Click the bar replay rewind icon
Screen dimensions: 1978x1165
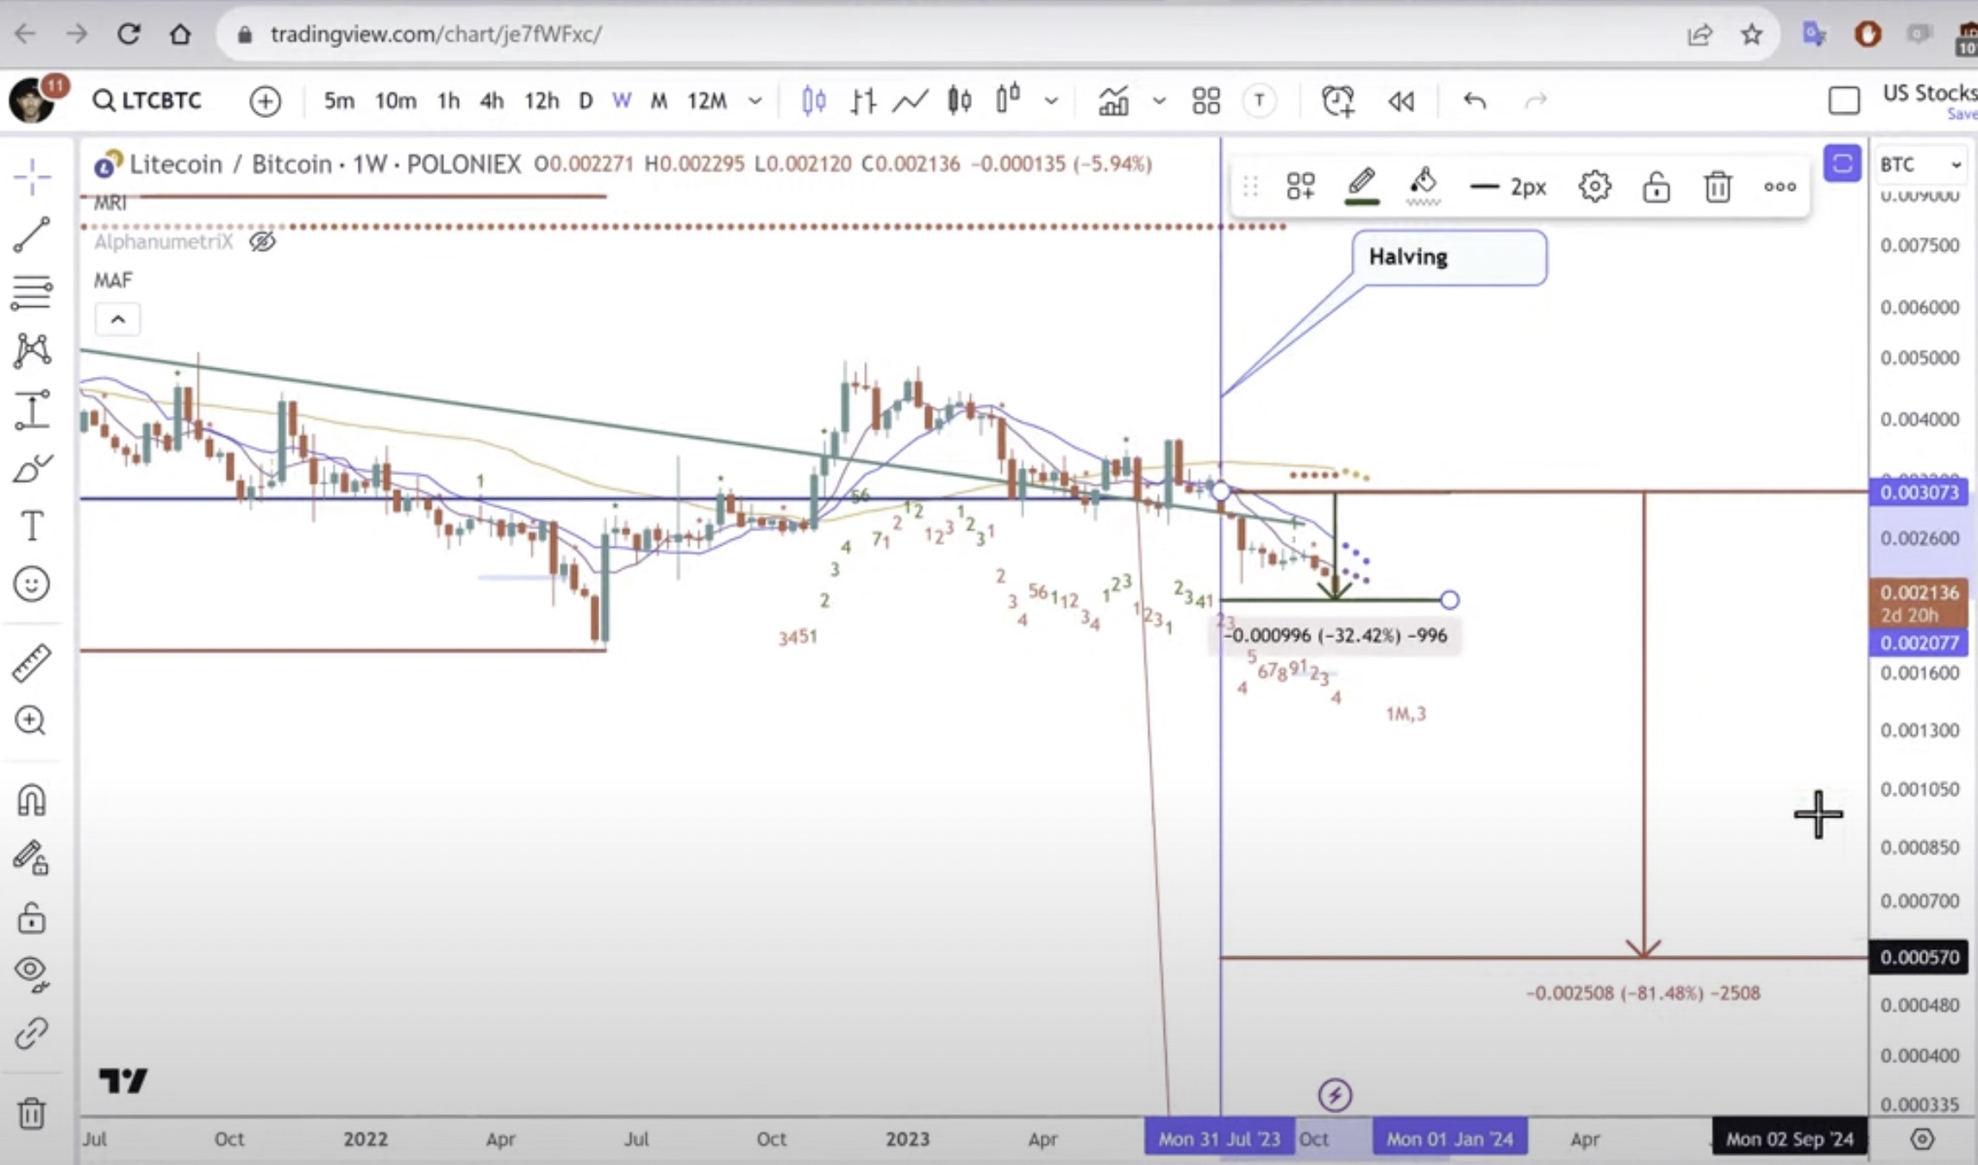click(1400, 102)
